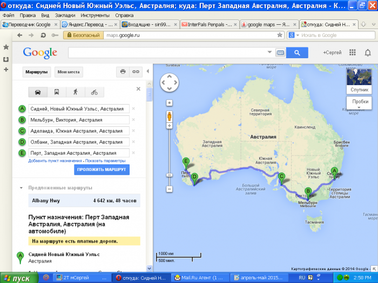Viewport: 378px width, 283px height.
Task: Collapse the Предложенные маршруты section
Action: point(21,188)
